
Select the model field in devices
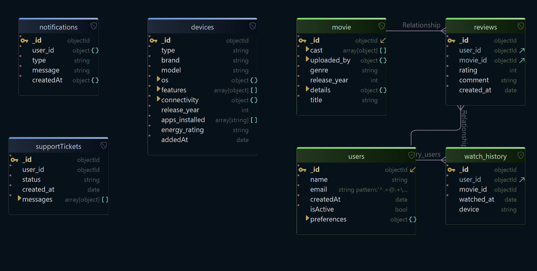(202, 70)
